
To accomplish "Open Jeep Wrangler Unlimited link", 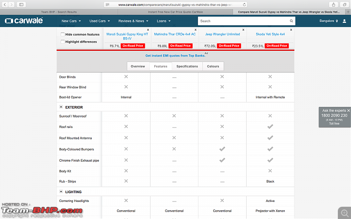I will 222,34.
